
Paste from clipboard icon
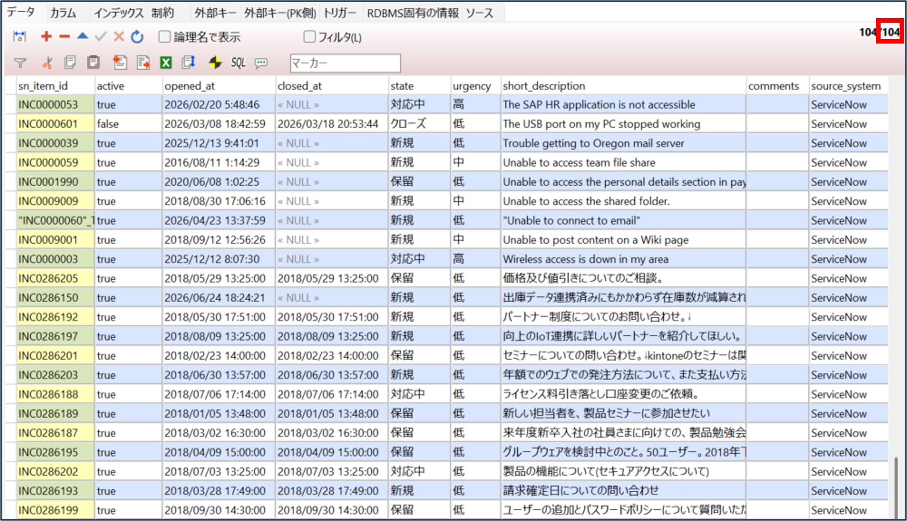[94, 62]
